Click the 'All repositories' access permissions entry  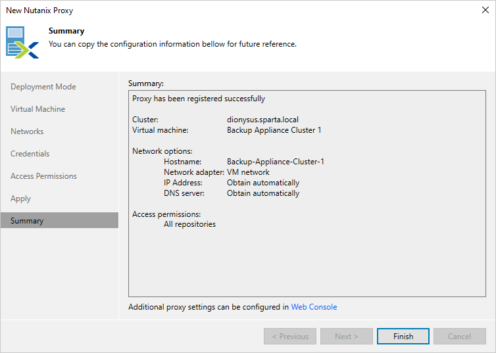[189, 224]
